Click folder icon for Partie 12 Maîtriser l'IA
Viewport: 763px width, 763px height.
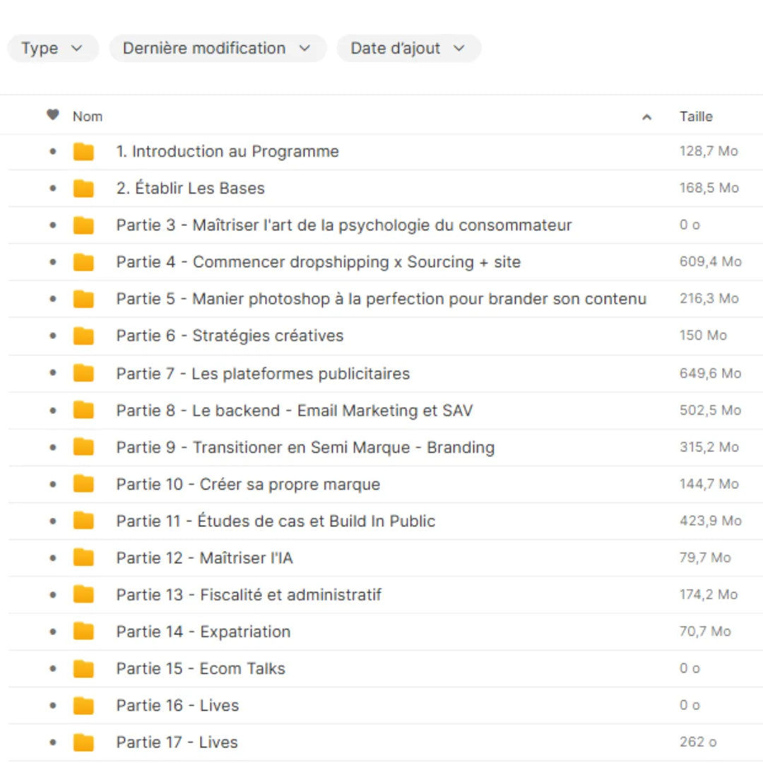coord(83,558)
